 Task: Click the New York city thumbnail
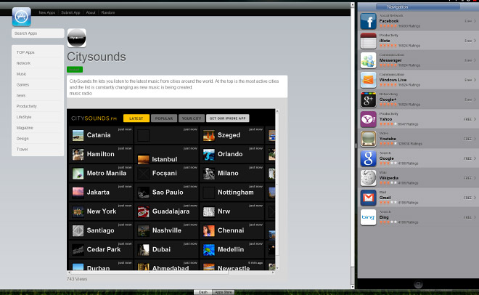click(x=78, y=211)
